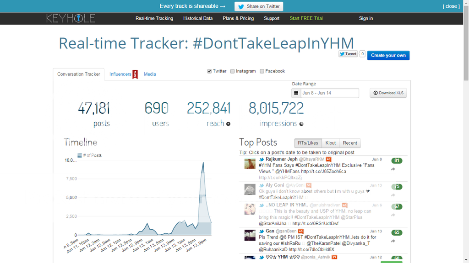This screenshot has height=263, width=469.
Task: Click Gan's avatar thumbnail
Action: (x=250, y=235)
